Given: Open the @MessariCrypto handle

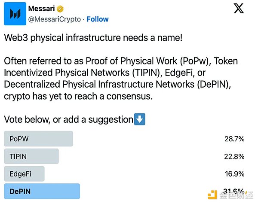Looking at the screenshot, I should pyautogui.click(x=55, y=19).
